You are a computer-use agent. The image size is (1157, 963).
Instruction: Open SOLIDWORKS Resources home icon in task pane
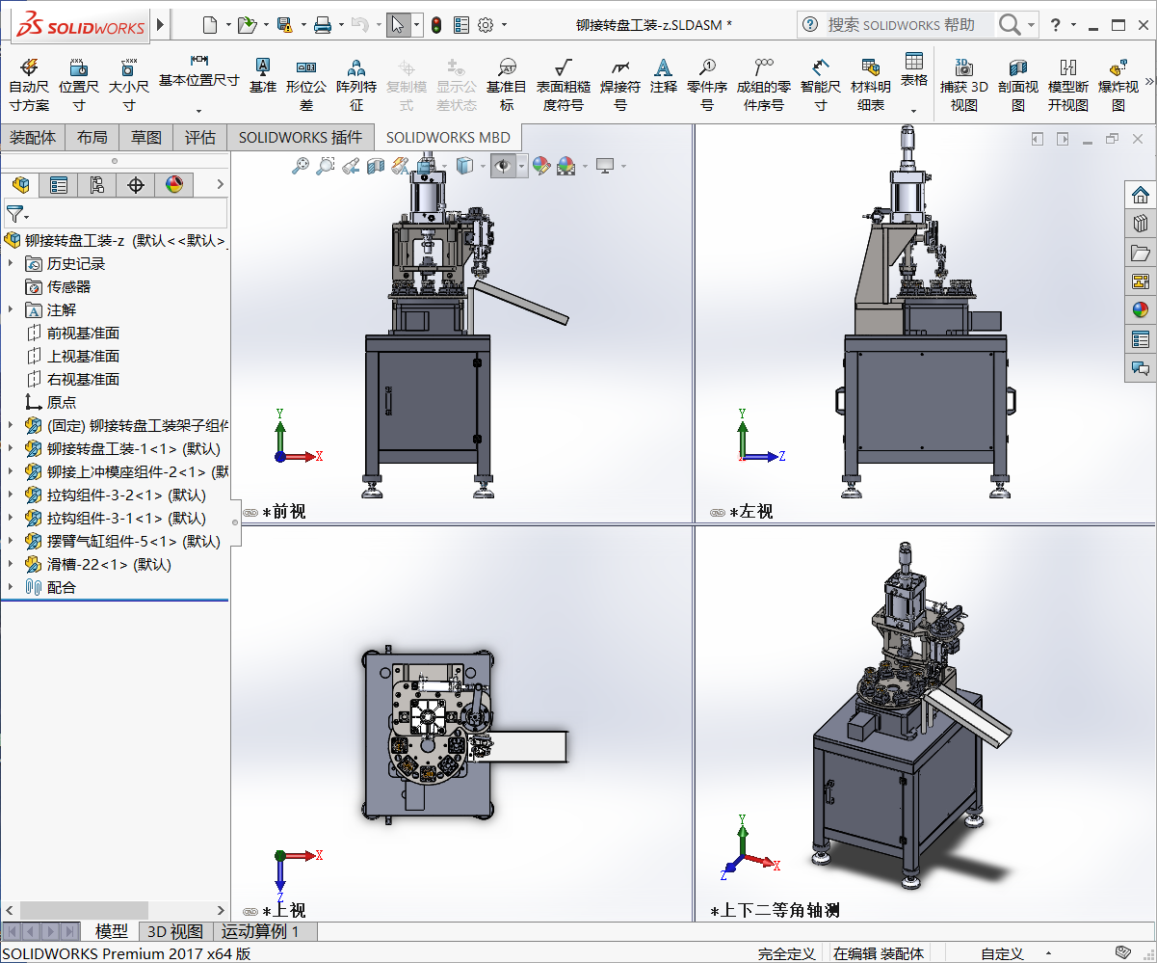pos(1141,195)
